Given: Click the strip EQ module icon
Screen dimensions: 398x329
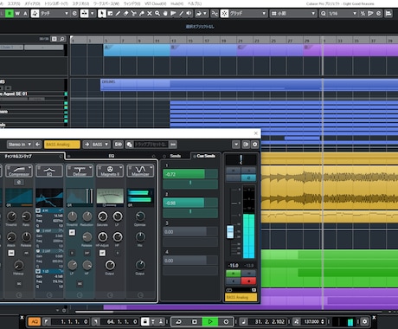Looking at the screenshot, I should click(x=49, y=171).
